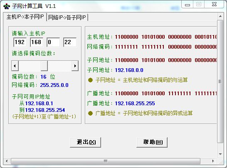The width and height of the screenshot is (227, 168).
Task: Click the note 广播地址 = 子网地址和网络掩码的异或运算
Action: click(141, 113)
